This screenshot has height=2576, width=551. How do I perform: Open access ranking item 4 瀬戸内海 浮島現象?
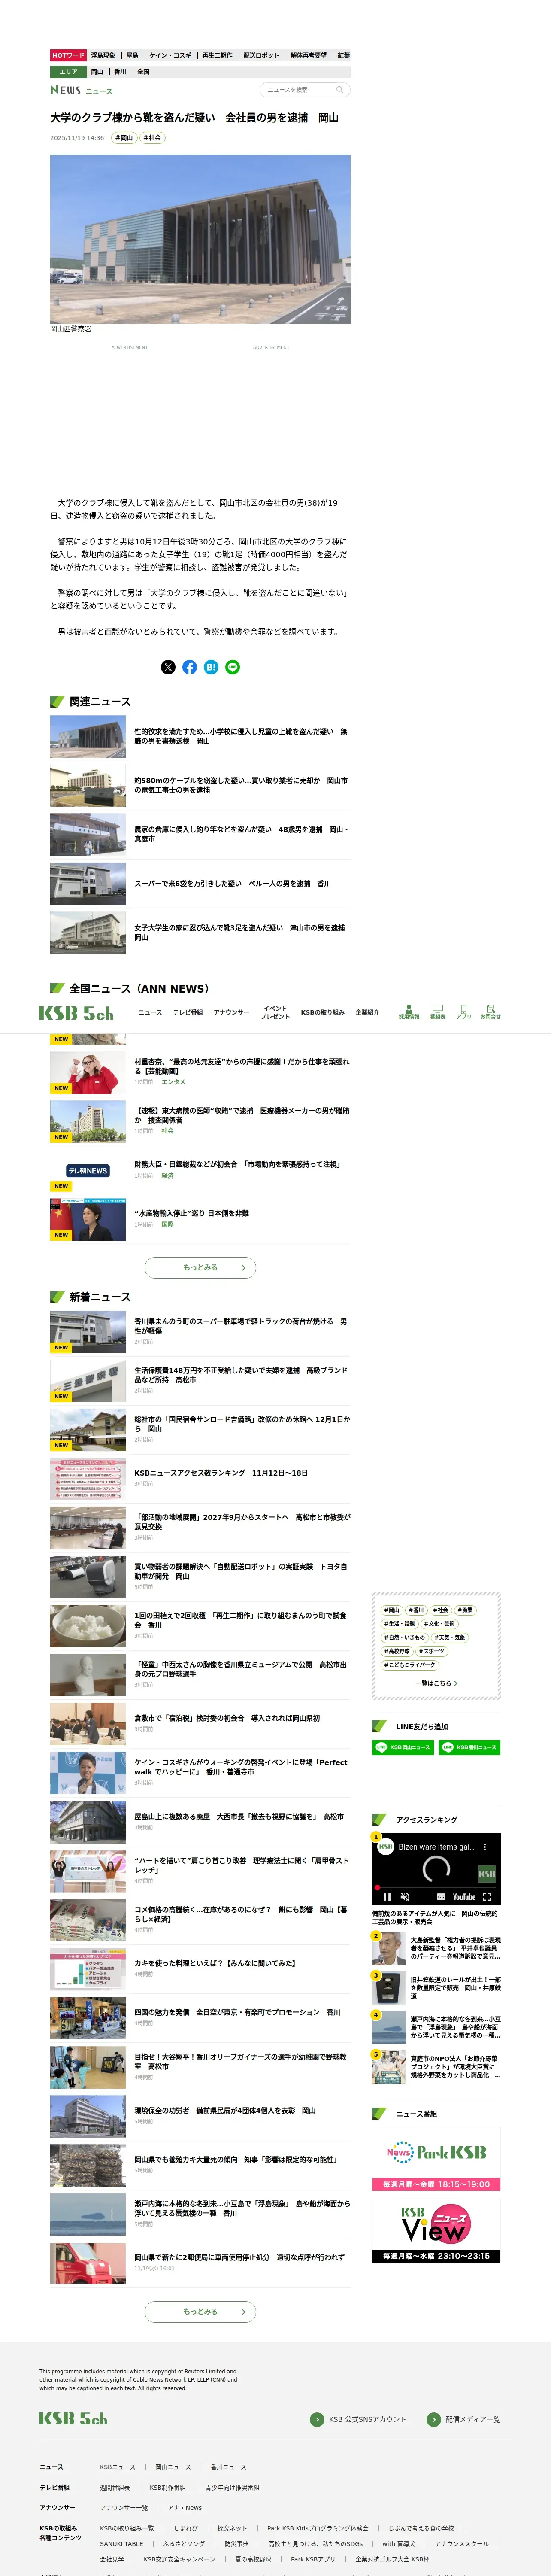coord(436,2027)
